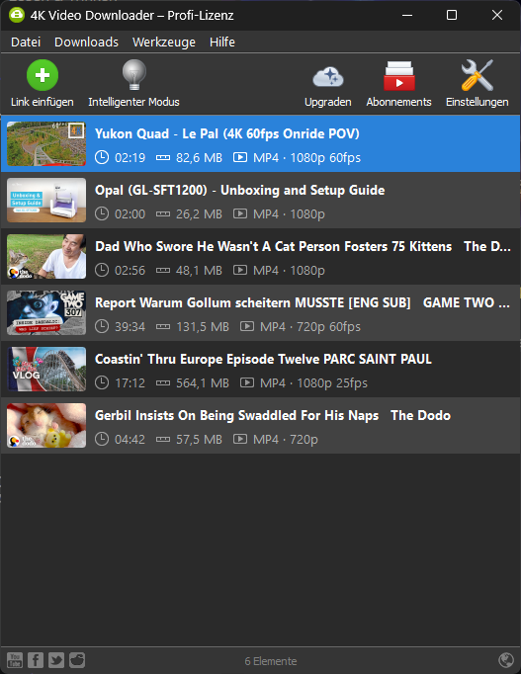This screenshot has width=521, height=674.
Task: Open the Hilfe menu
Action: [x=222, y=42]
